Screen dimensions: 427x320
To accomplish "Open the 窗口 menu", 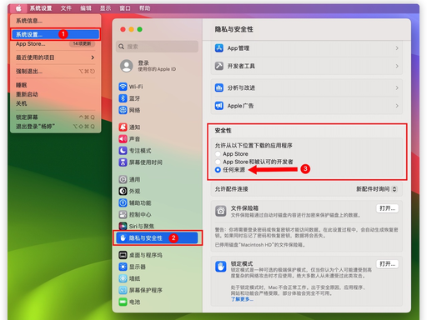I will click(x=125, y=8).
